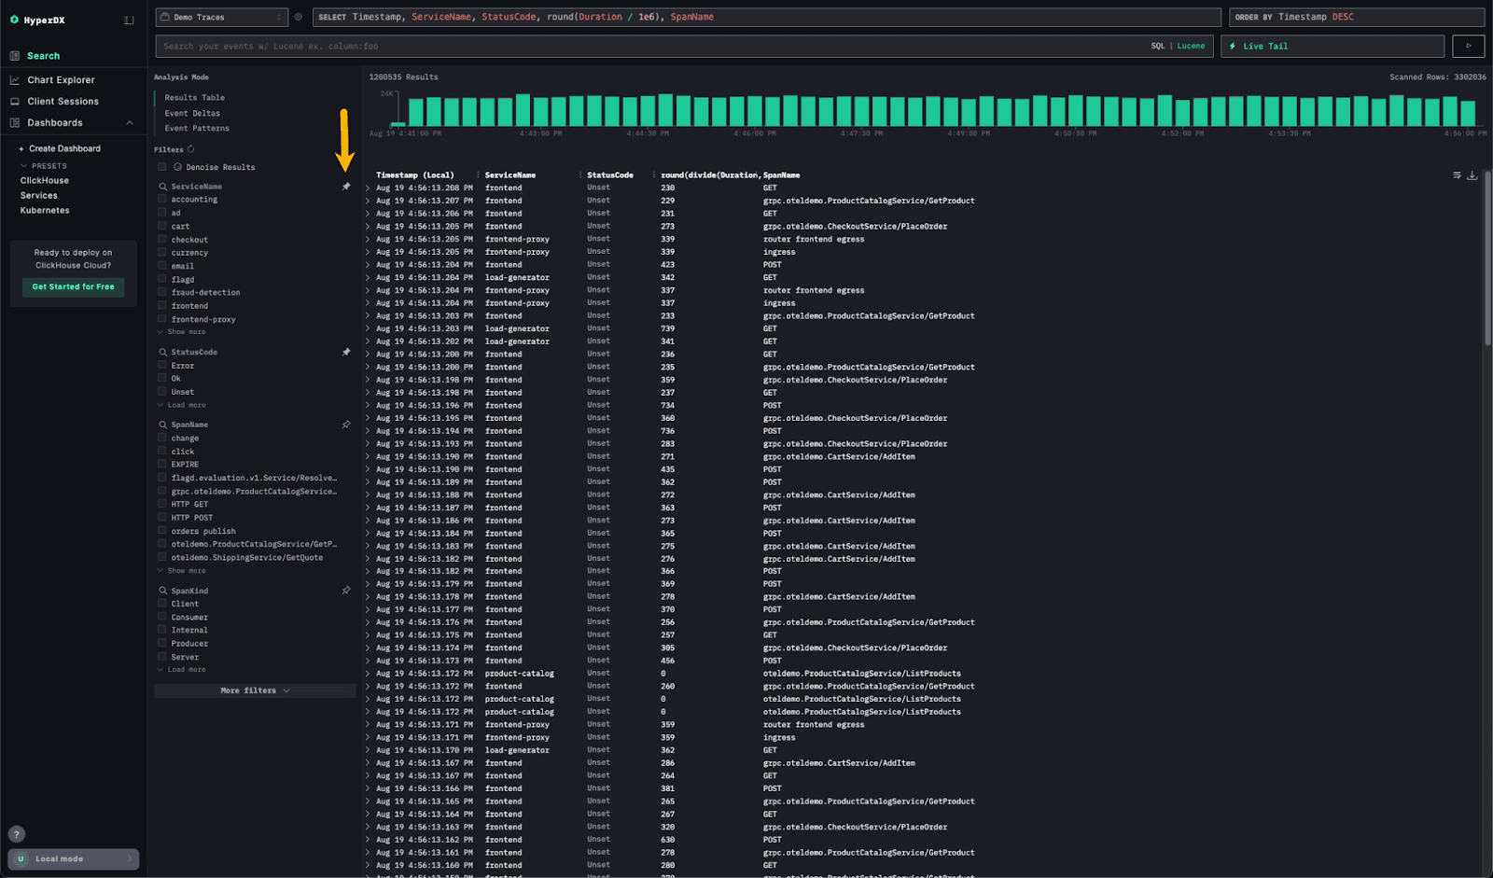Screen dimensions: 1493x878
Task: Toggle line wrap icon above table
Action: click(x=1457, y=175)
